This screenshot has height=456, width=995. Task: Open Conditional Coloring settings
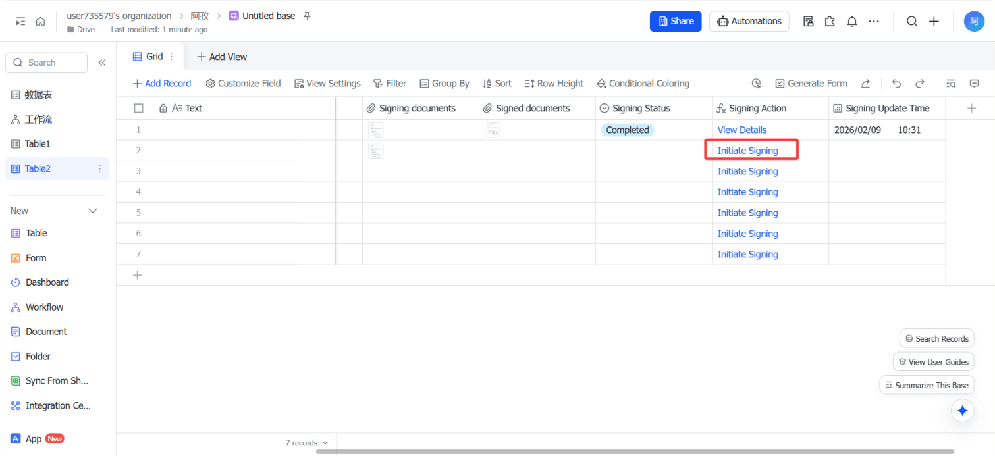pos(643,84)
